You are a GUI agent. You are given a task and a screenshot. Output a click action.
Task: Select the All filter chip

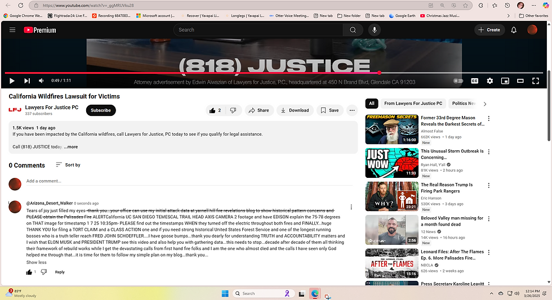pos(372,104)
